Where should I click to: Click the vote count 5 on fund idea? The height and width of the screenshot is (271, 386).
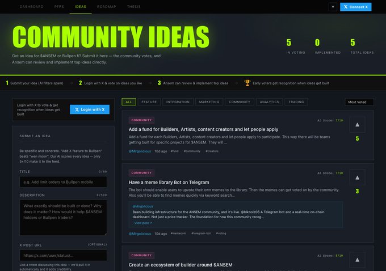[357, 139]
